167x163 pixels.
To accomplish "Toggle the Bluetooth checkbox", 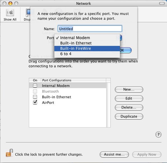I will pos(35,91).
